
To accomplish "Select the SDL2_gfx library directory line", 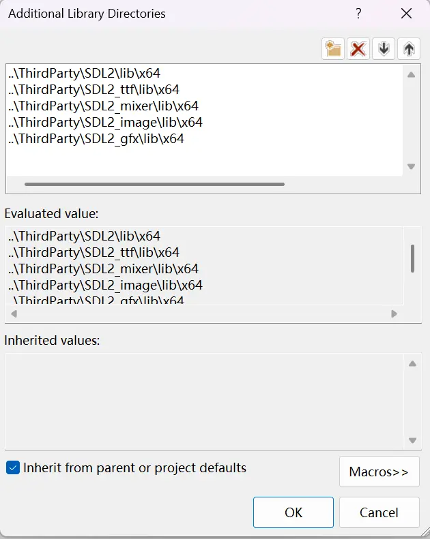I will click(96, 138).
